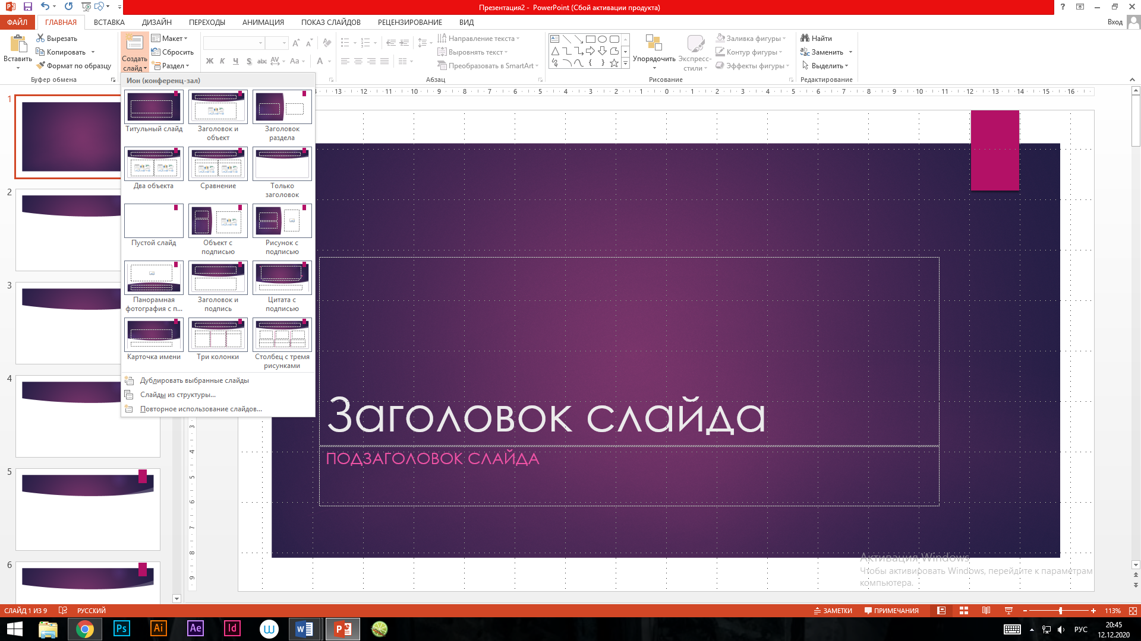This screenshot has height=641, width=1141.
Task: Expand the Layout (Макет) dropdown
Action: click(x=172, y=38)
